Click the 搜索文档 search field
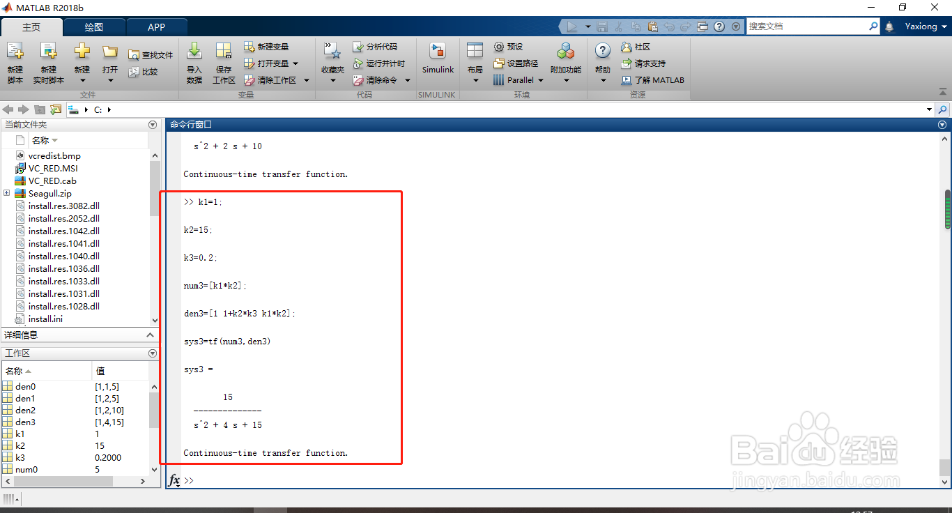The width and height of the screenshot is (952, 513). point(807,26)
